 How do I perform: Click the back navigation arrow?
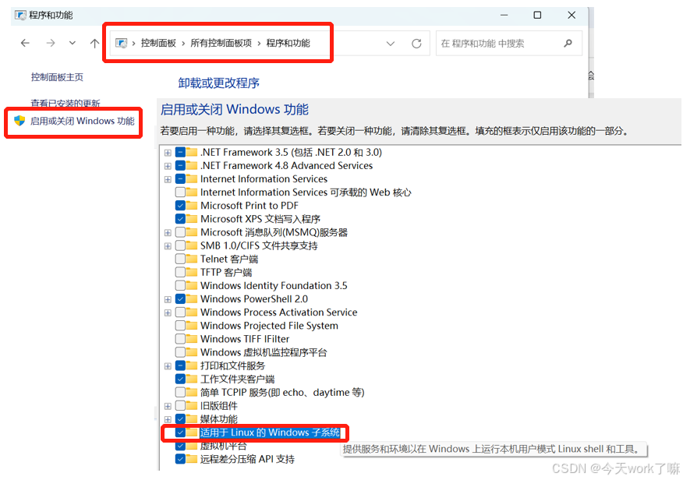[25, 43]
